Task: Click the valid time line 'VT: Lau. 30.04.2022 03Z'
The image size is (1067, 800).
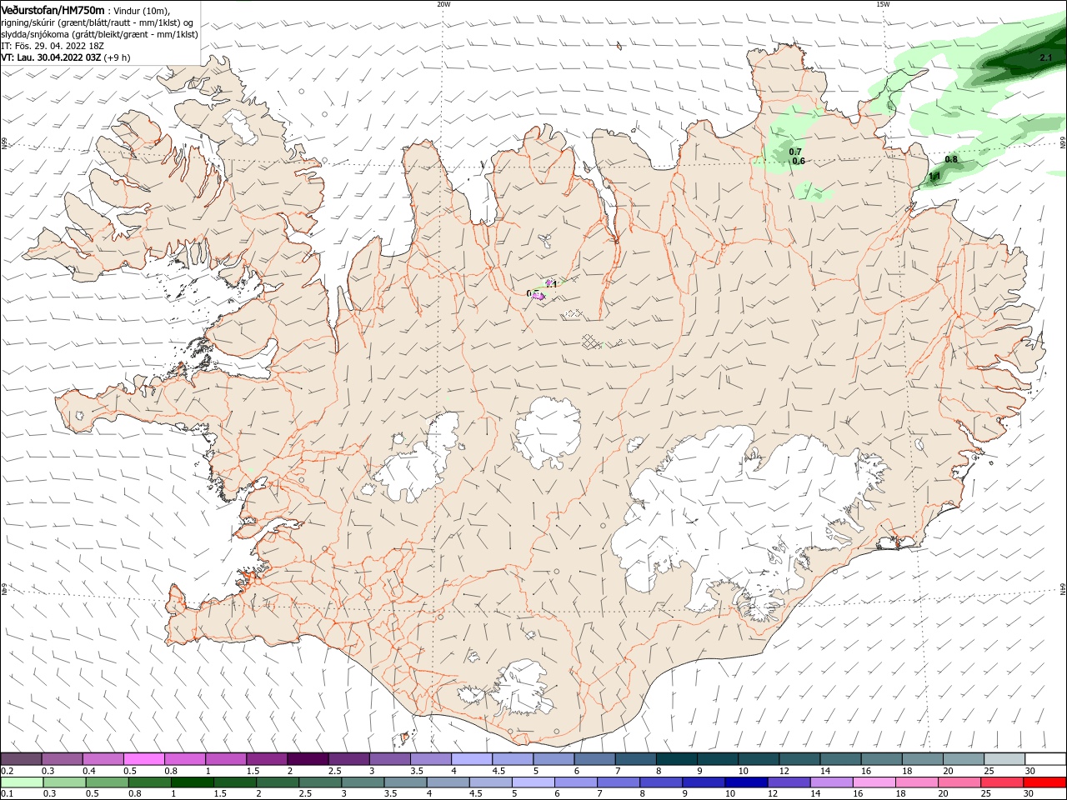Action: [51, 57]
